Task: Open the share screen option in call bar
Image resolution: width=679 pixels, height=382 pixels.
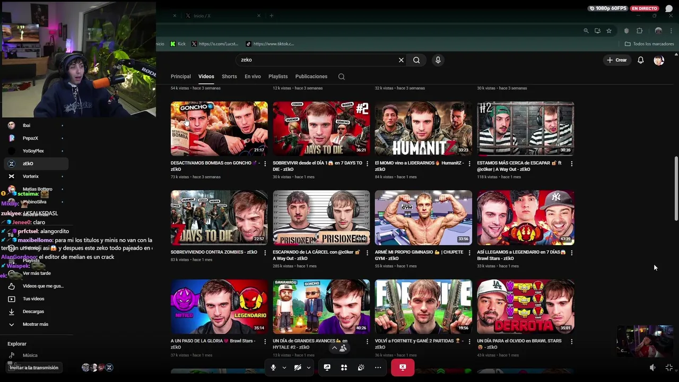Action: [327, 367]
